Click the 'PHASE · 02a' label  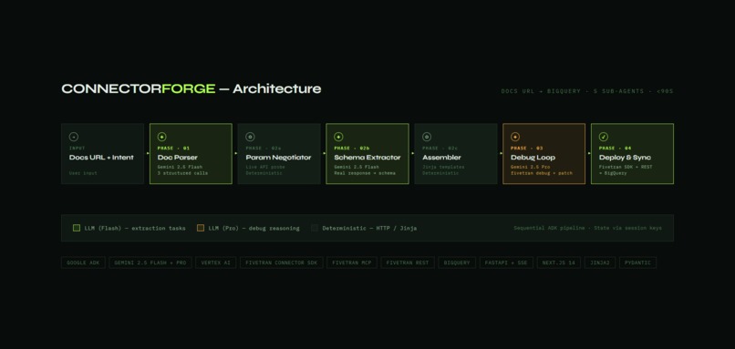coord(264,148)
